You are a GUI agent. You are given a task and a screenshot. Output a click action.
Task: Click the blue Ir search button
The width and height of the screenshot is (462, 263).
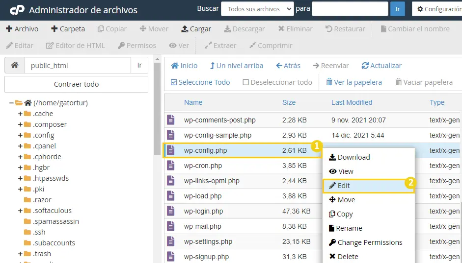tap(398, 9)
